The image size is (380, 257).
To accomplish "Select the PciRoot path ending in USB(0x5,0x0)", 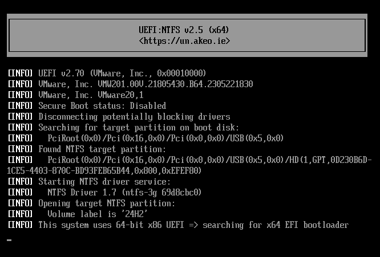I will pyautogui.click(x=165, y=138).
